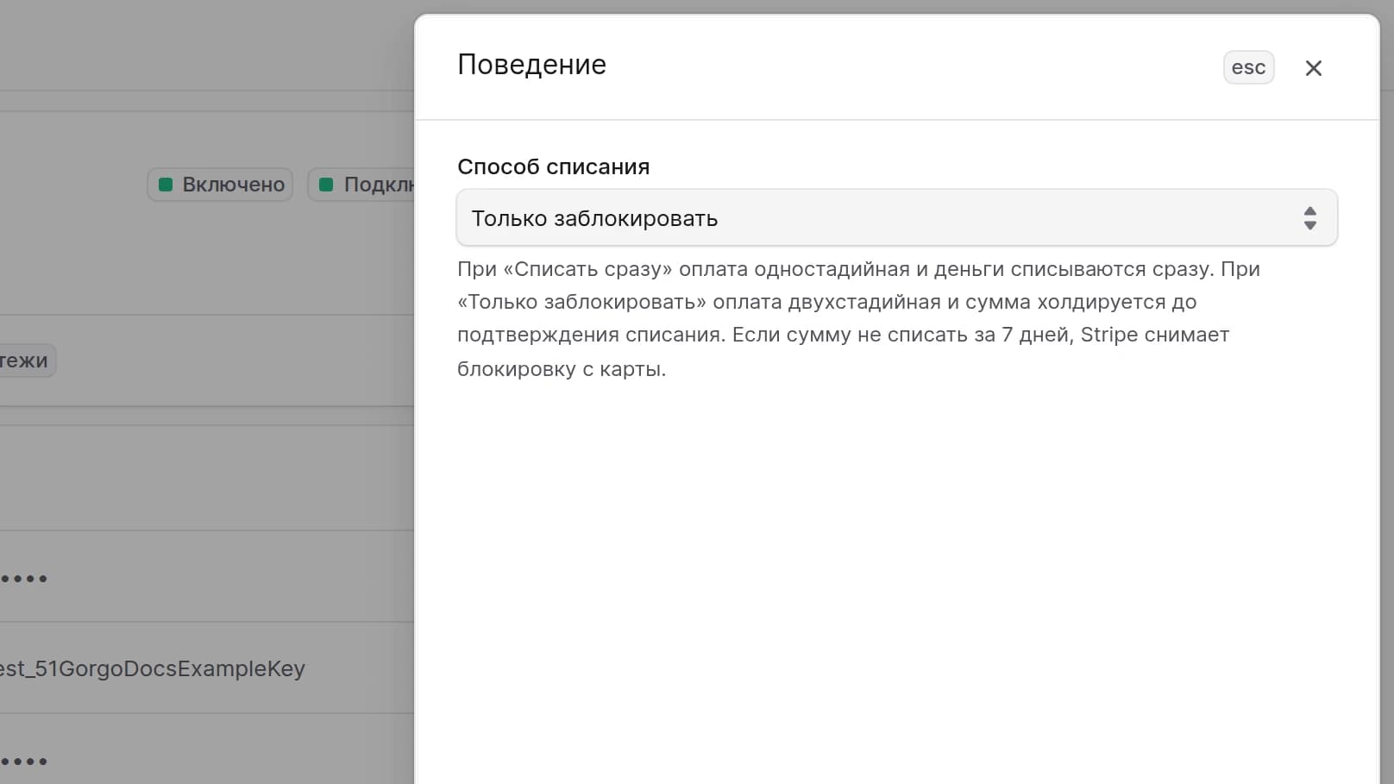The image size is (1394, 784).
Task: Click the key value ending in 51GorgoDocsExampleKey
Action: (153, 668)
